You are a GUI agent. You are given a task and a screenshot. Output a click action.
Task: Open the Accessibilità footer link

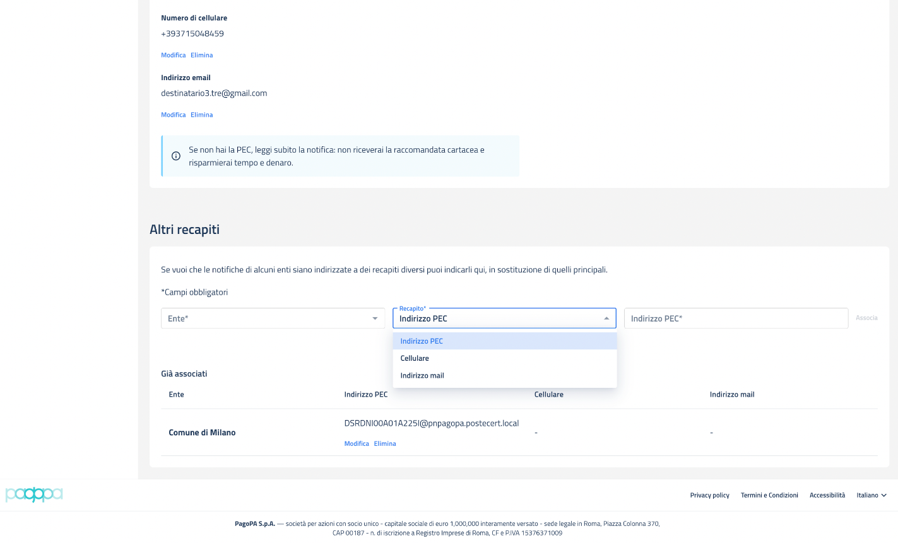pyautogui.click(x=827, y=495)
